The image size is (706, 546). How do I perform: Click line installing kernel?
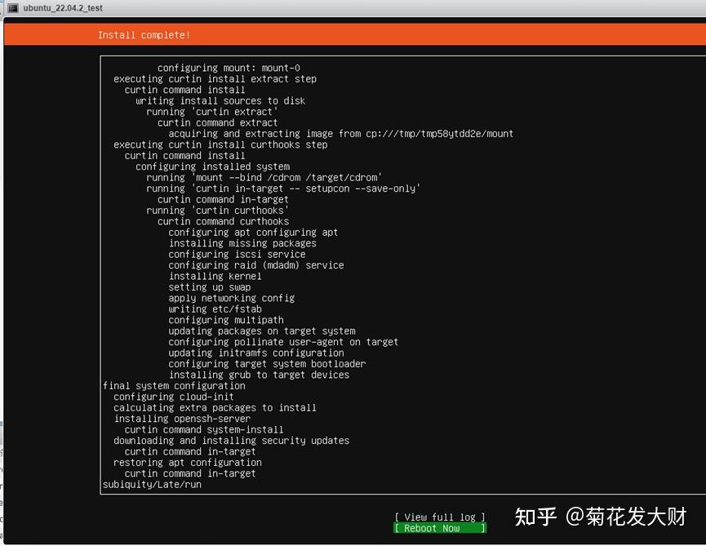(215, 277)
